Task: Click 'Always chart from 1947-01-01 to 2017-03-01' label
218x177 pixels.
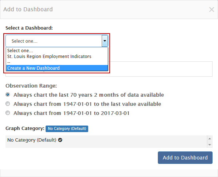Action: (x=71, y=113)
